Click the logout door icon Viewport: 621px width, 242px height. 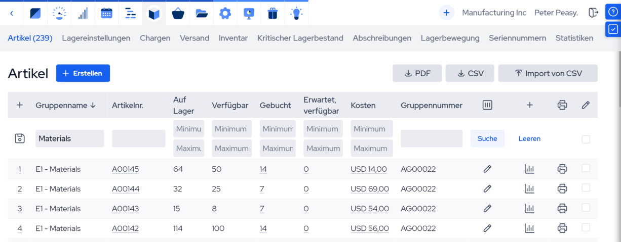[593, 13]
